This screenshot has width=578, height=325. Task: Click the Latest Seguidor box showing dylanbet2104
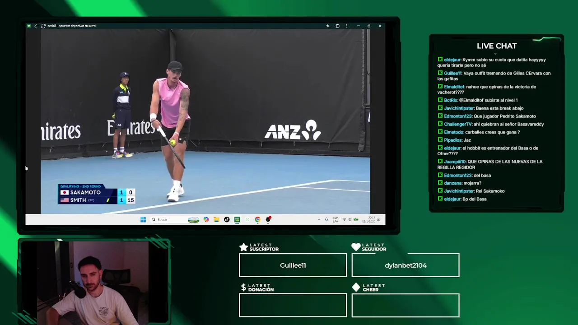(x=406, y=265)
